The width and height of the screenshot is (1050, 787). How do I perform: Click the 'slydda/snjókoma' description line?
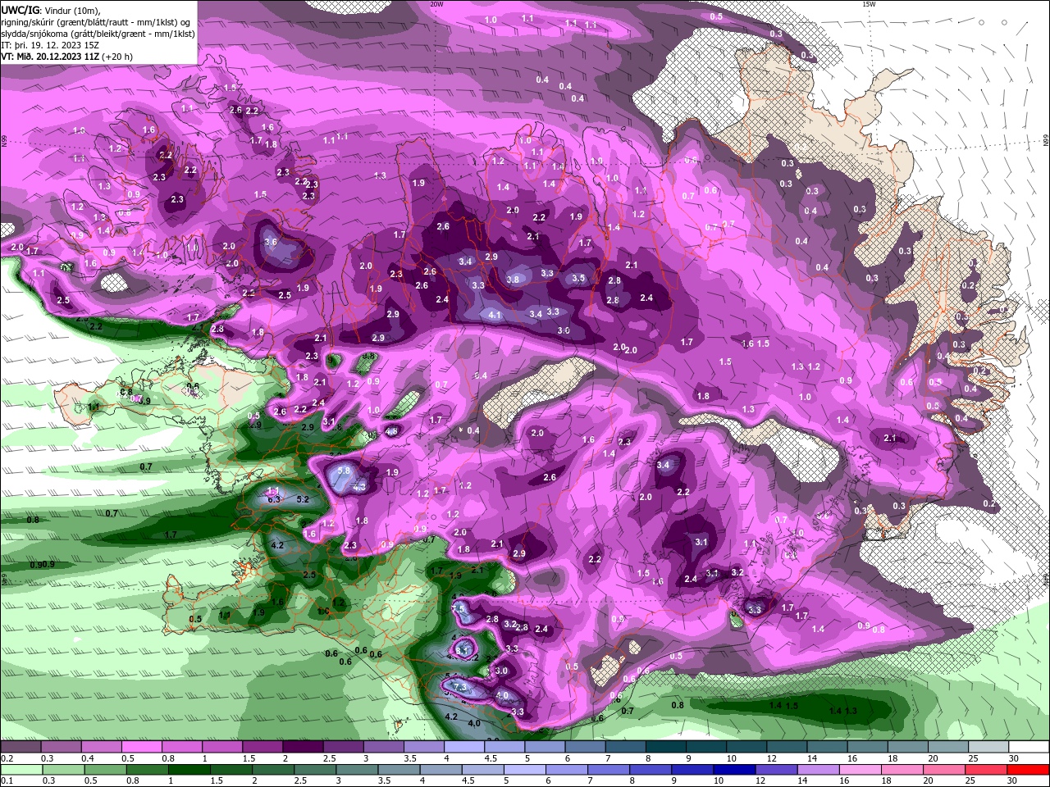pyautogui.click(x=98, y=34)
